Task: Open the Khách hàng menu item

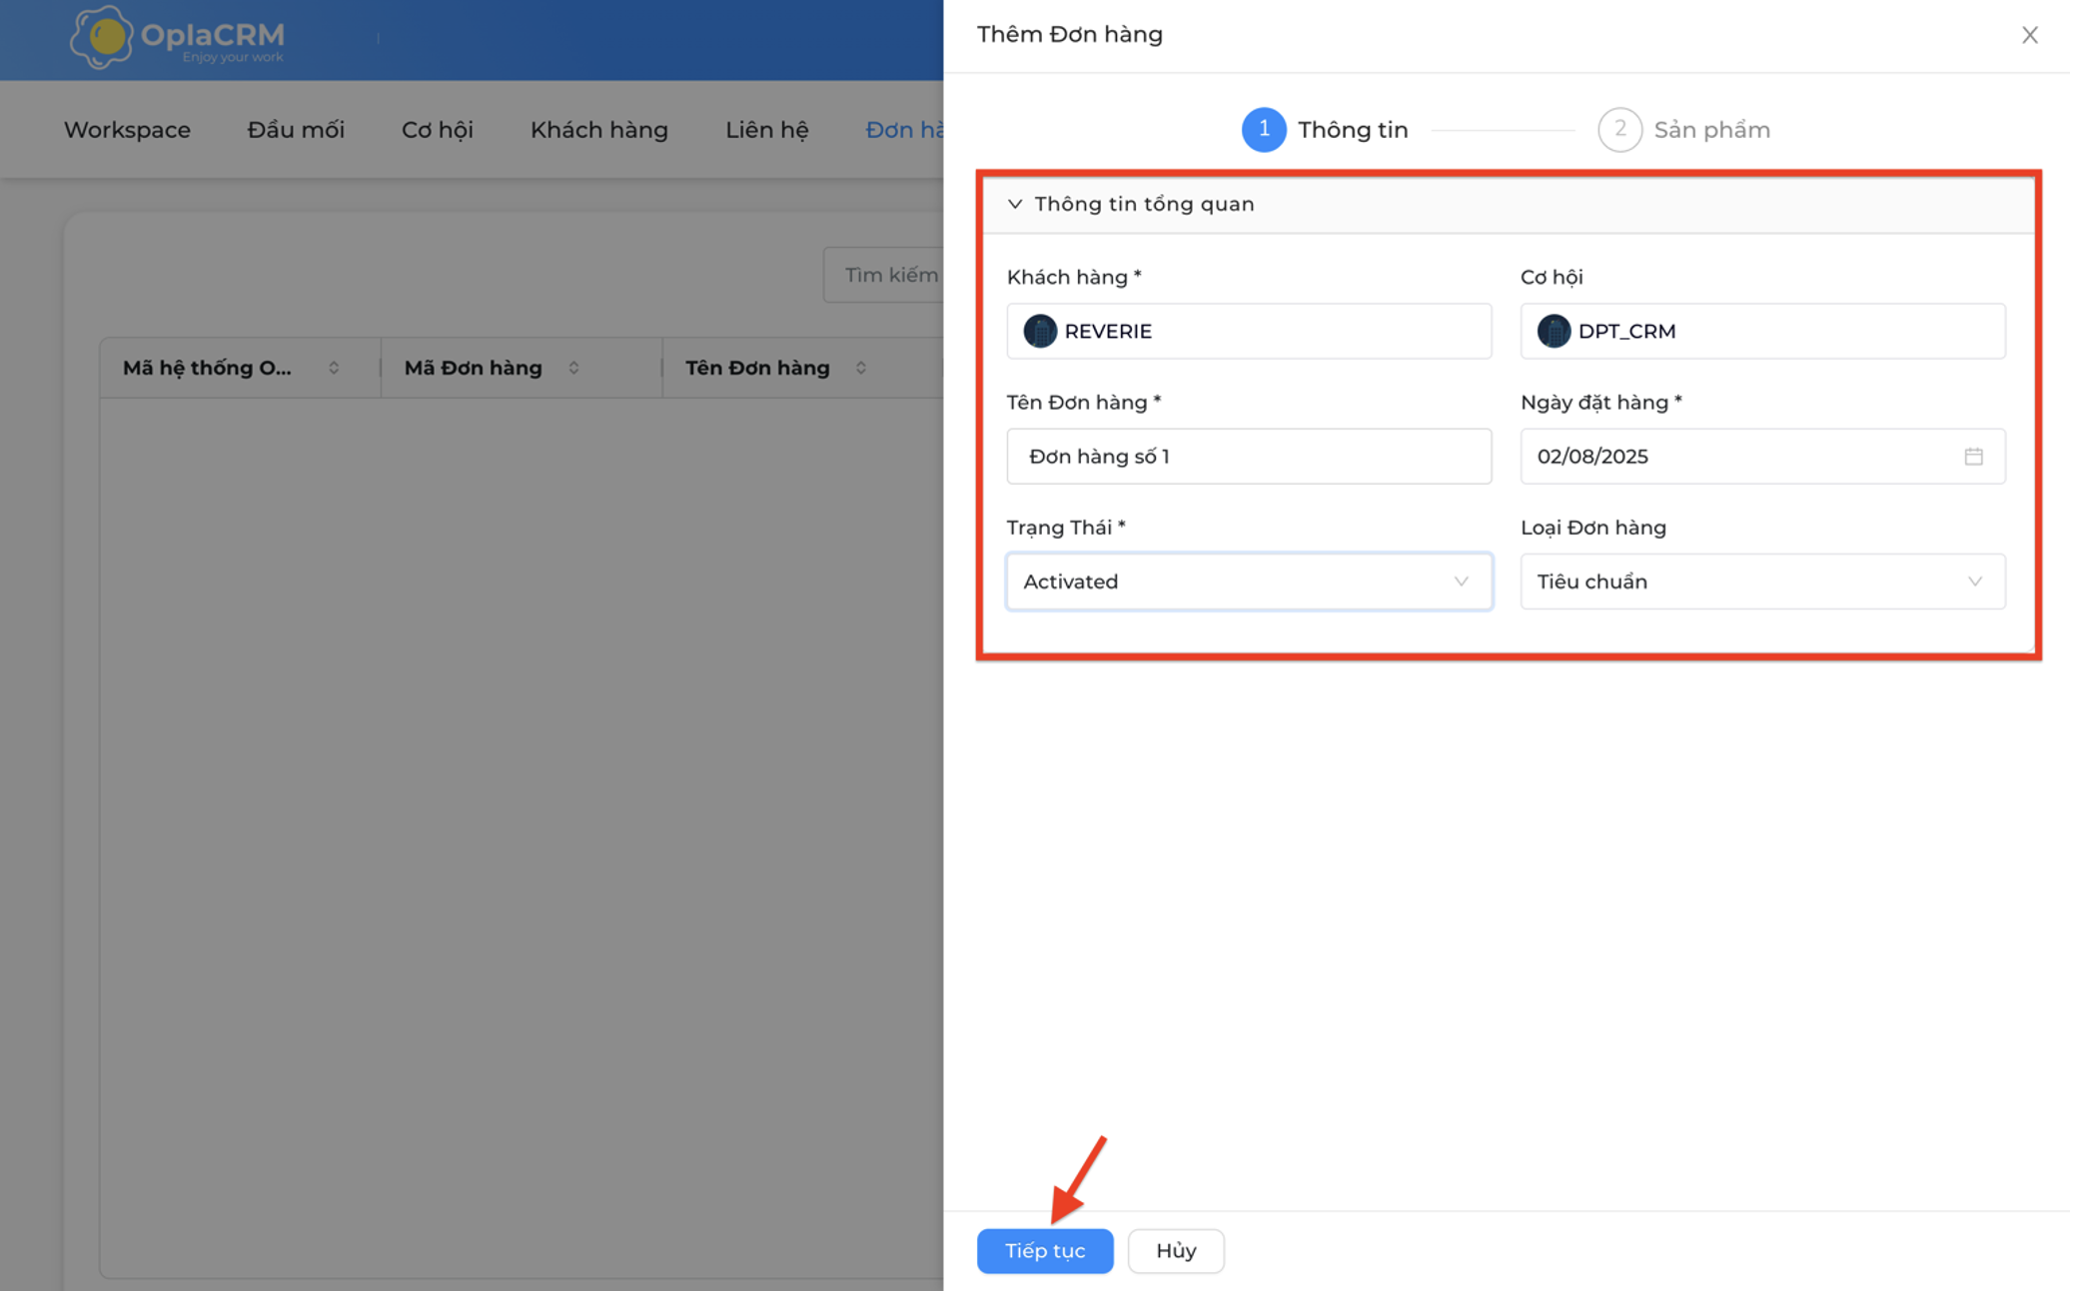Action: (599, 130)
